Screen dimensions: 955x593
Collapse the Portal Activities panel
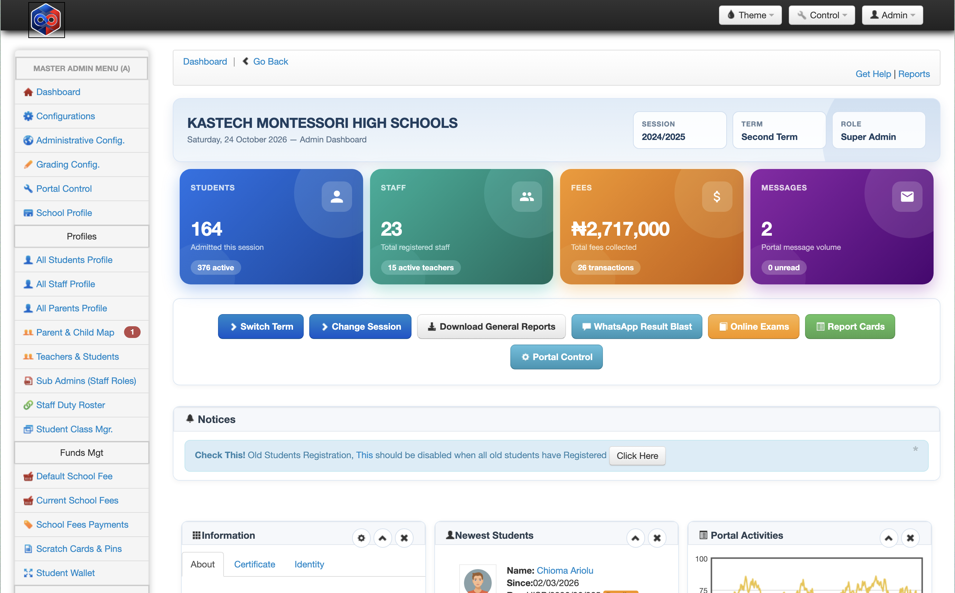889,538
